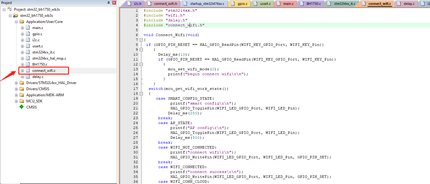Screen dimensions: 430x184
Task: Select stm32l4xx_hal_msp.c label in project tree
Action: pyautogui.click(x=49, y=58)
